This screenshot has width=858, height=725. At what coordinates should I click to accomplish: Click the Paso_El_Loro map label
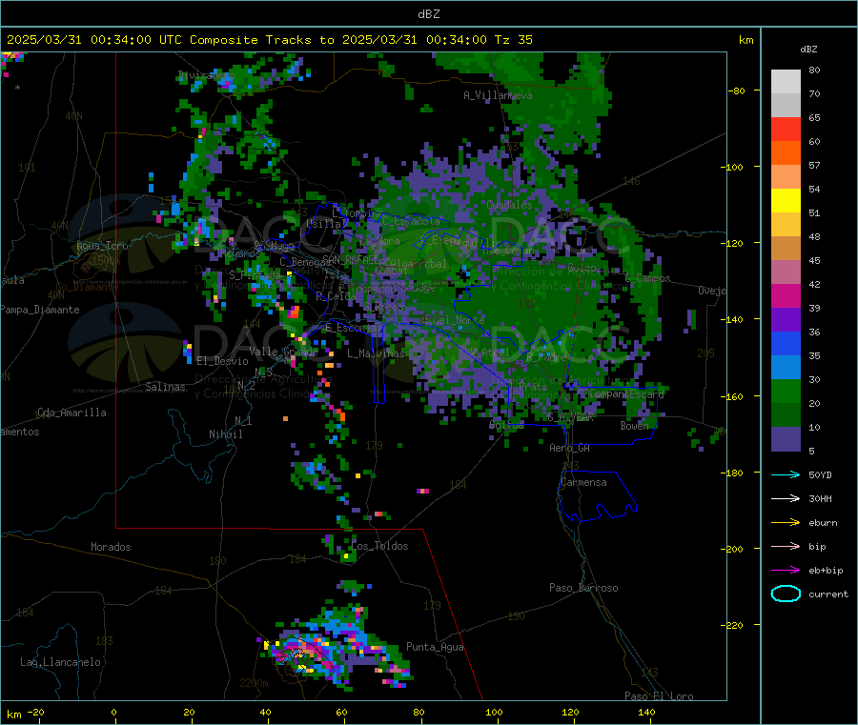[659, 696]
